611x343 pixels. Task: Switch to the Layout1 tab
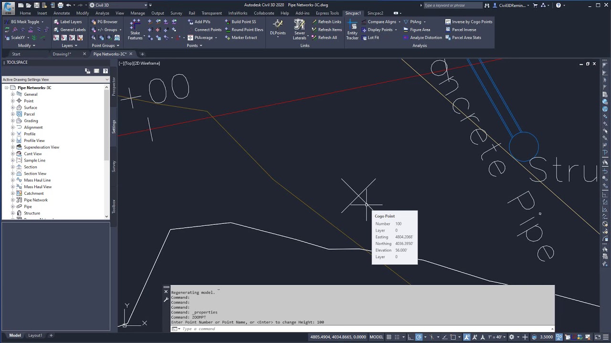(35, 335)
